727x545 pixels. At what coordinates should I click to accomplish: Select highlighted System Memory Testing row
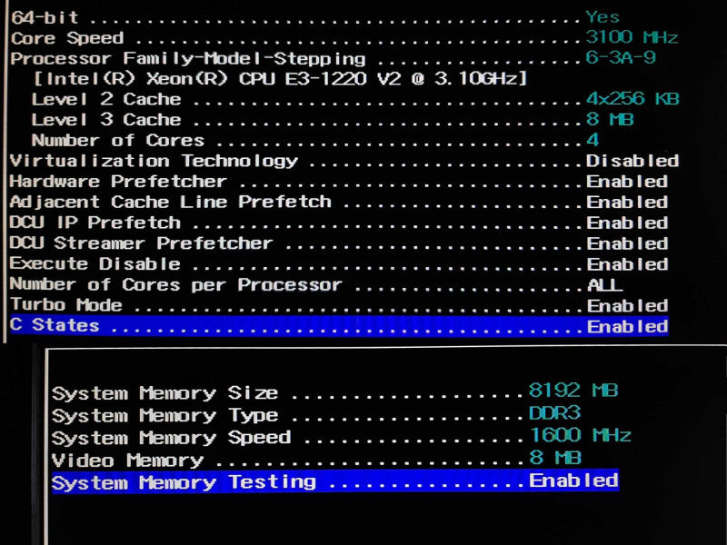335,481
